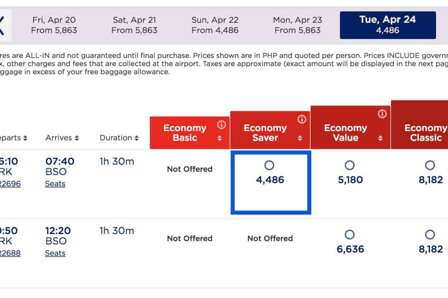448x298 pixels.
Task: Show Economy Value fare info icon
Action: pyautogui.click(x=382, y=114)
